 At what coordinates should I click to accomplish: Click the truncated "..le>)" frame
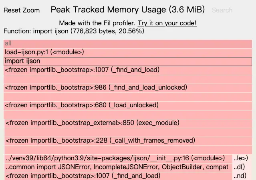242,159
